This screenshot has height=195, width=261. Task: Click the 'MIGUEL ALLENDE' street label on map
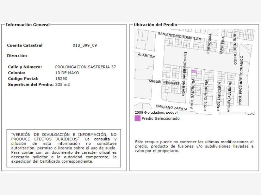coord(229,97)
